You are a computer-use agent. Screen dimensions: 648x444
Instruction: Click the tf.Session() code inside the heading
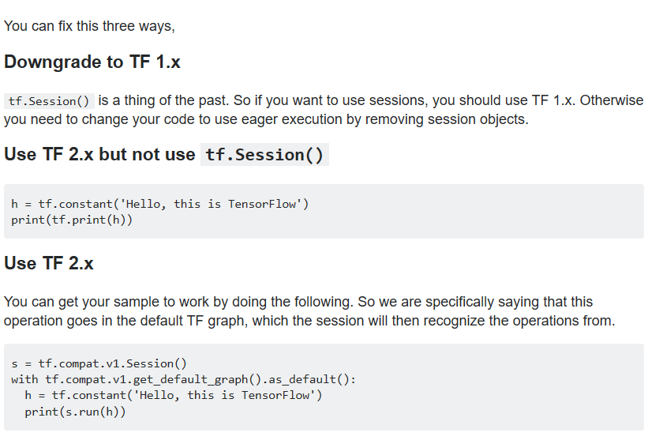(x=264, y=155)
